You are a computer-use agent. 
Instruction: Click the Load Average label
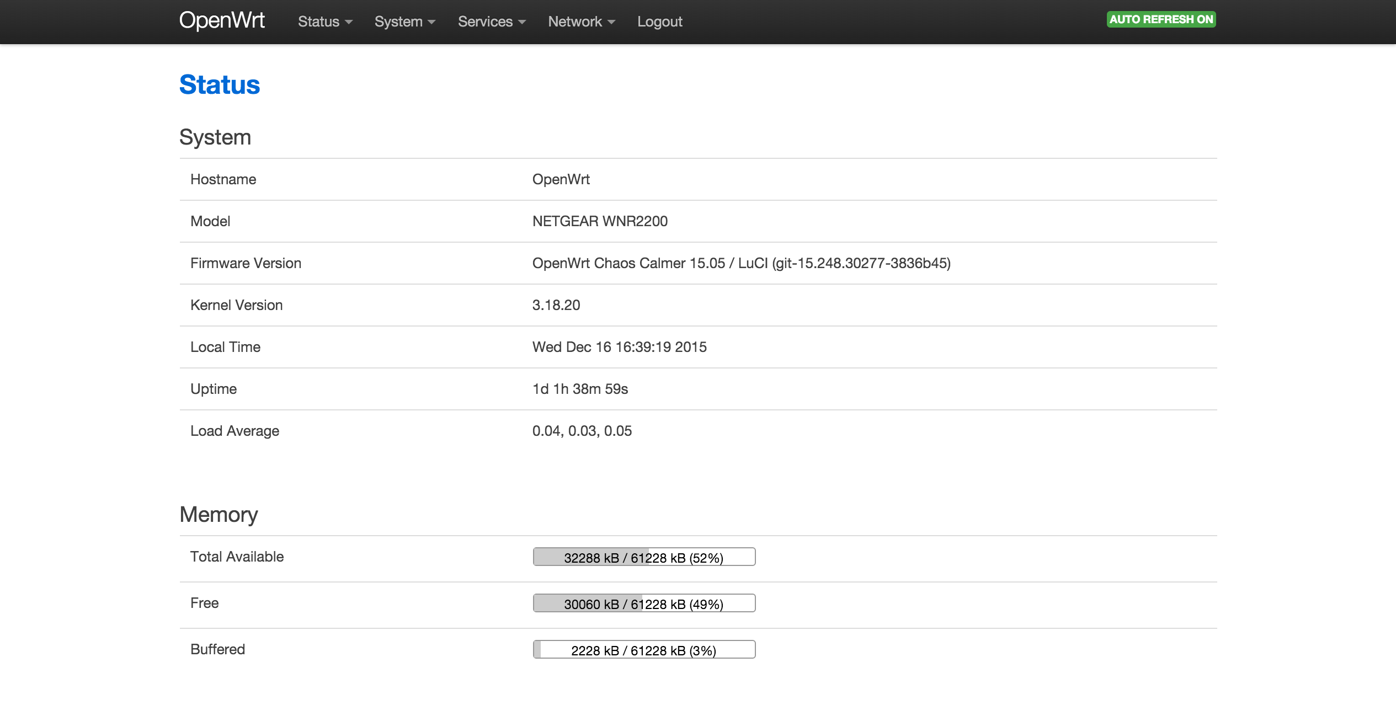[235, 431]
